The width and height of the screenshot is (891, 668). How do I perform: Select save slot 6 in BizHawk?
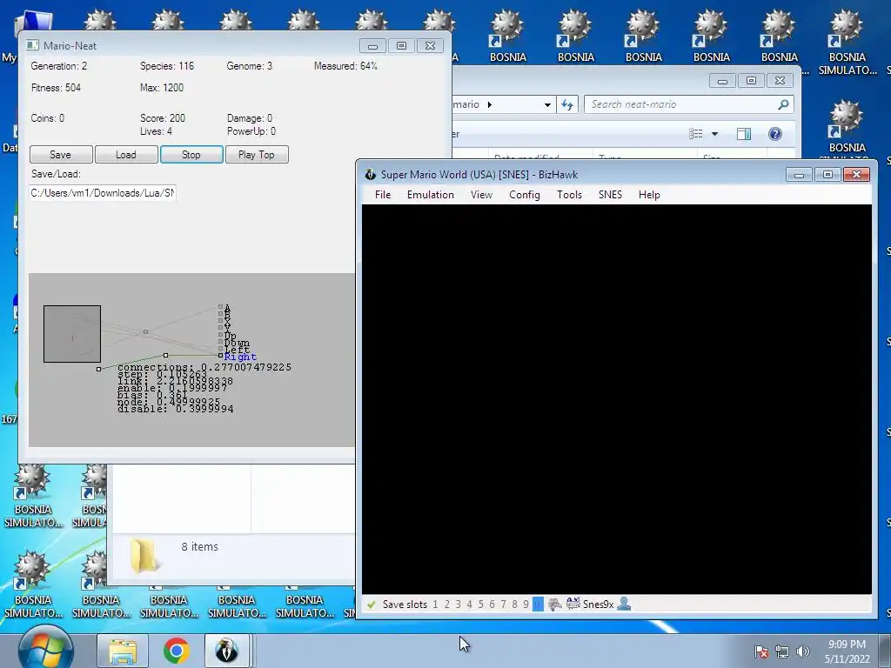(x=492, y=605)
